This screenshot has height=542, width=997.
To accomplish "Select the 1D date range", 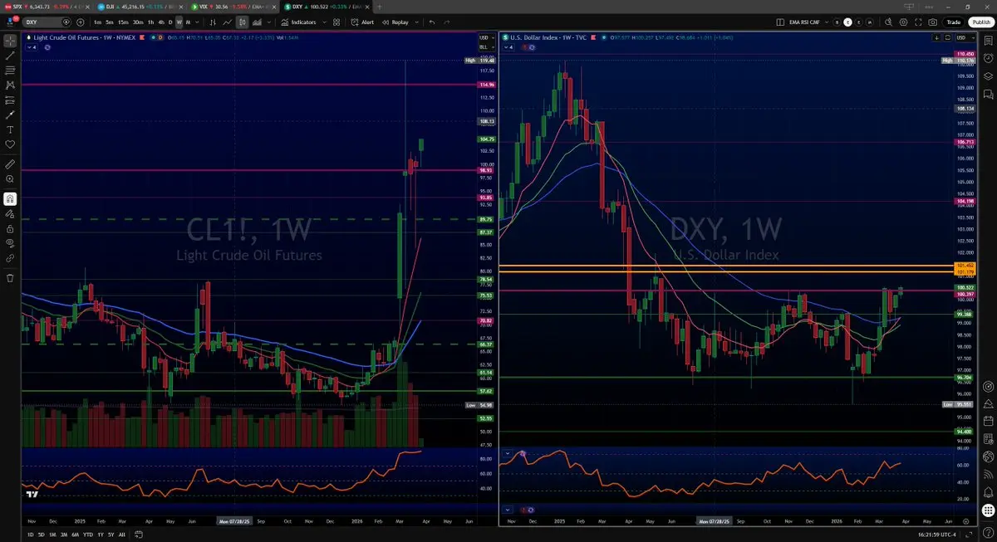I will (x=31, y=535).
